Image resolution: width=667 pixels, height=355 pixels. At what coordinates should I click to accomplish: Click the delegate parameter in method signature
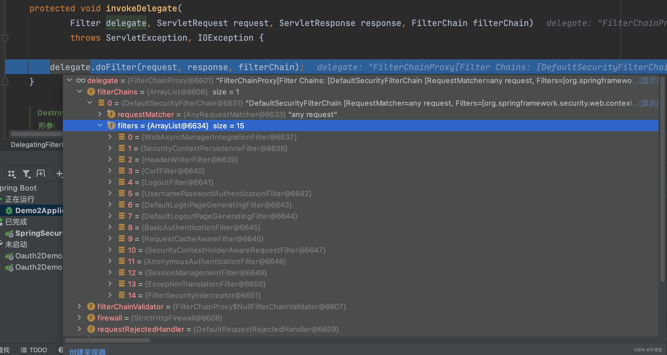126,23
